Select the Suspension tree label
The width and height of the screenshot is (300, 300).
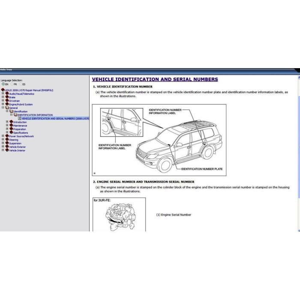click(15, 144)
